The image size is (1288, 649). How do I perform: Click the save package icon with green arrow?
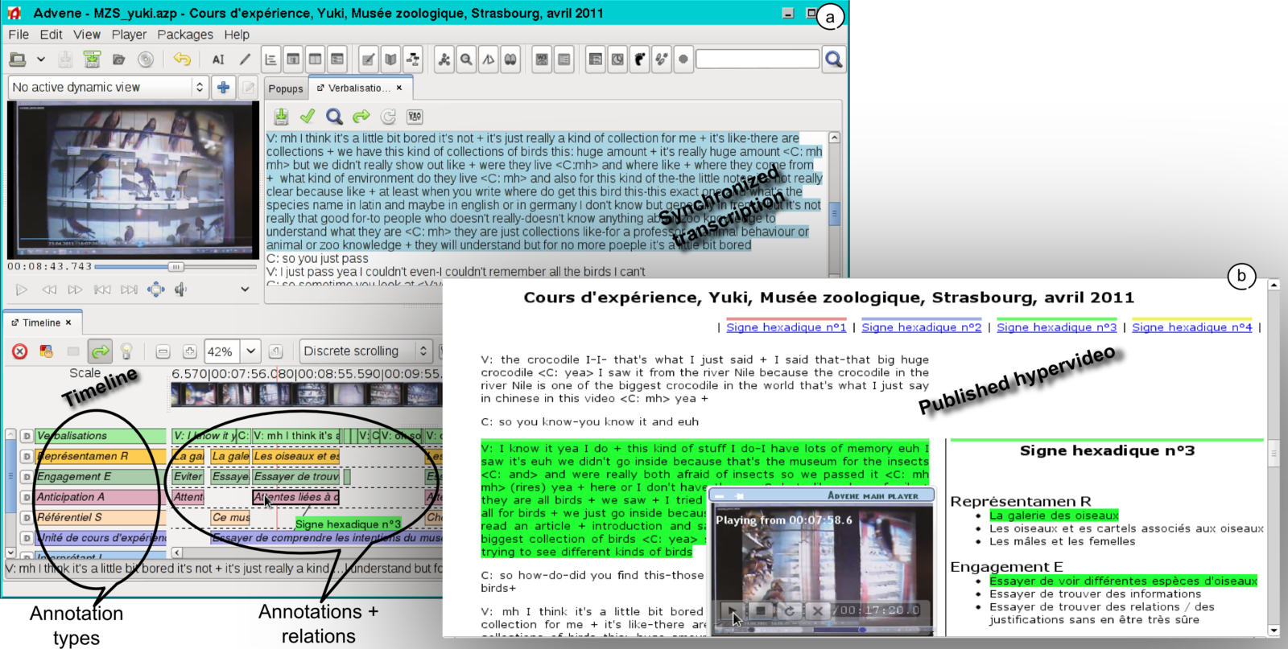(x=93, y=60)
